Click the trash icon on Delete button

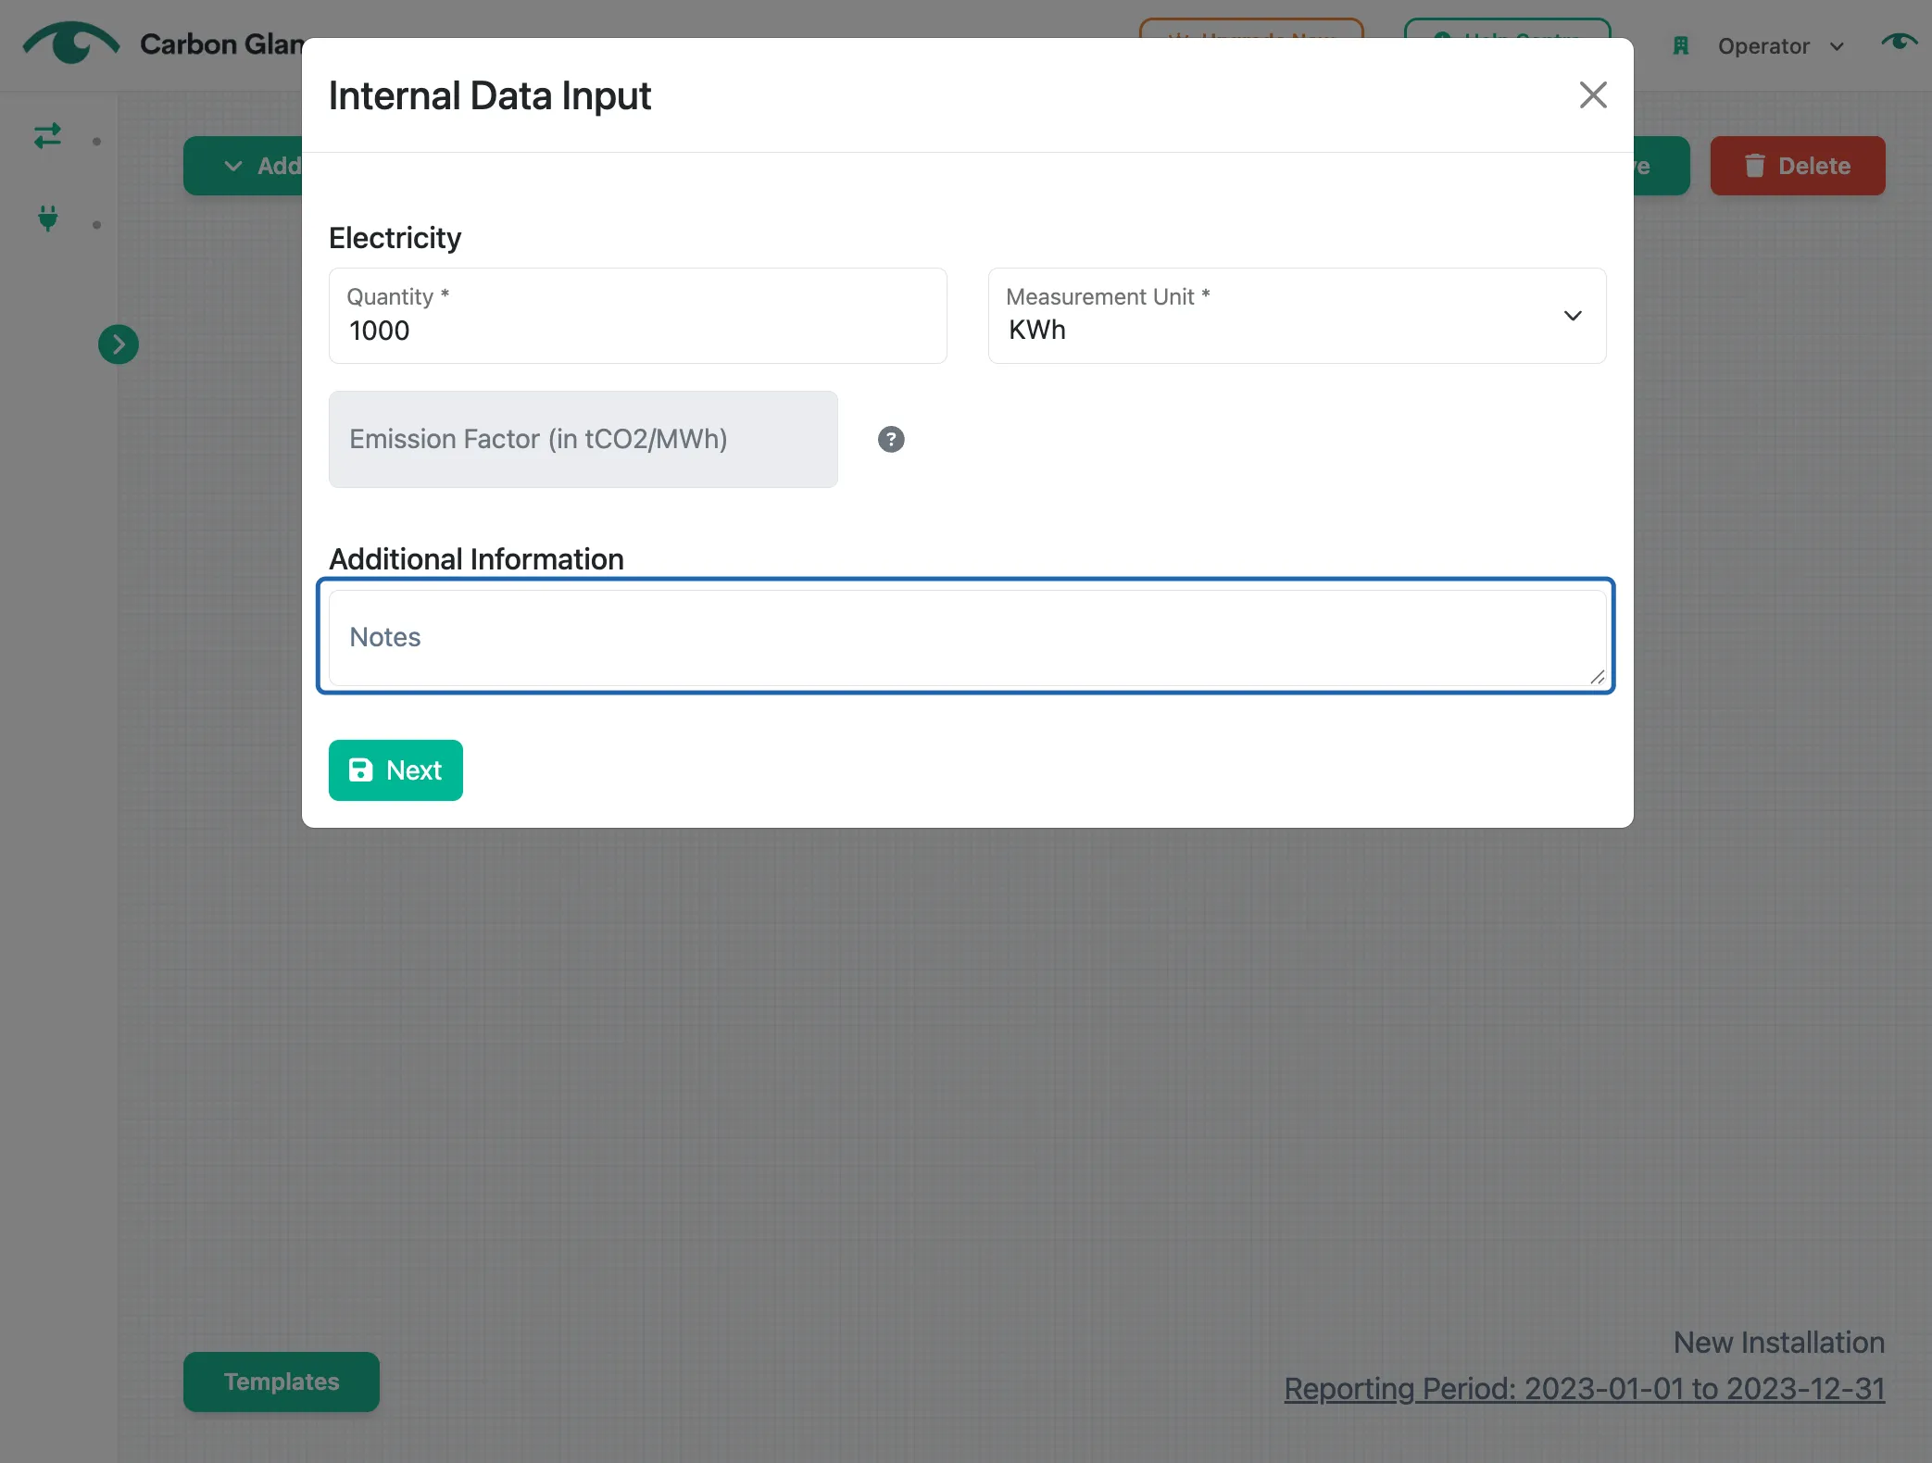click(x=1754, y=166)
